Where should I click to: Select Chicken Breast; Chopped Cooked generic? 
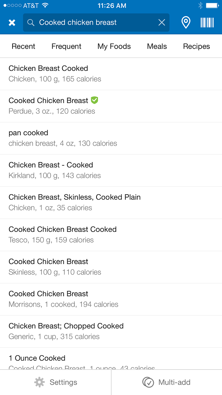click(111, 331)
